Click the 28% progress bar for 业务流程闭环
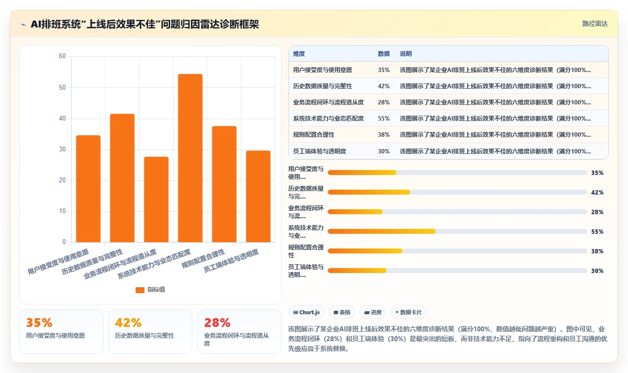 pos(457,212)
